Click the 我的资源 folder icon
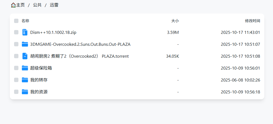 tap(25, 92)
